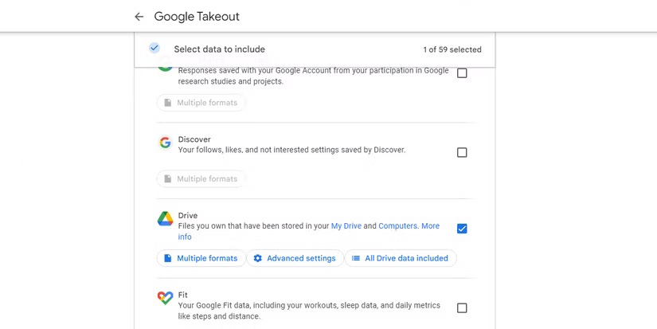
Task: Click the Fit heading text
Action: point(182,295)
